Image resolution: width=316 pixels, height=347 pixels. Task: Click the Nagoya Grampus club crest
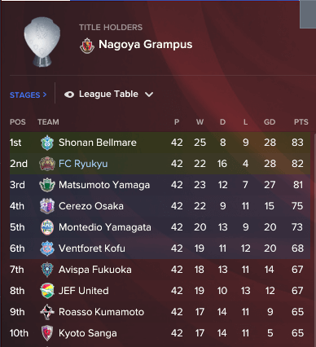tap(87, 46)
